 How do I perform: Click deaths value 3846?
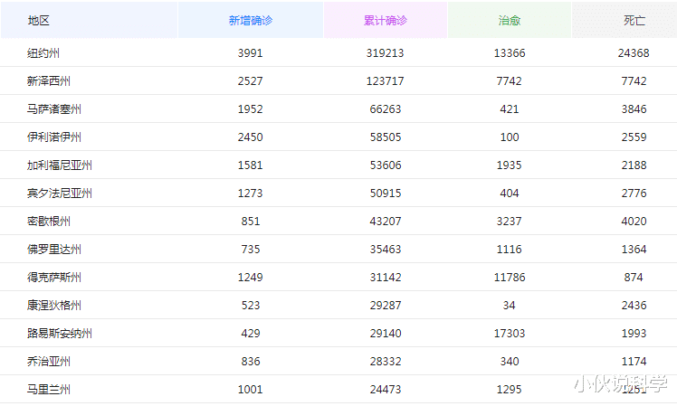(634, 109)
